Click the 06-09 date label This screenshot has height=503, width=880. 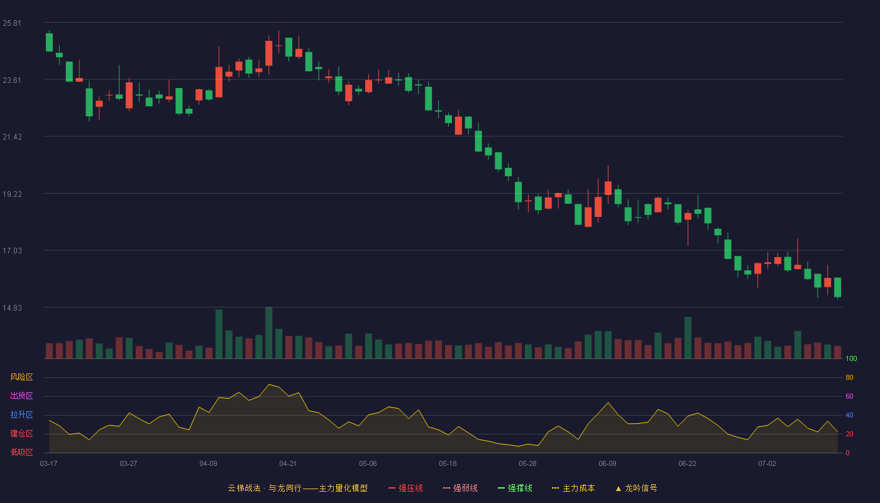[x=607, y=463]
